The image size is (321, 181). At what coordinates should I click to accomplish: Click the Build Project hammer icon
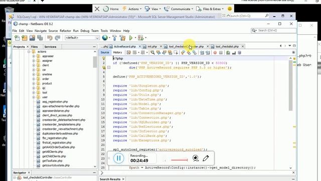click(114, 38)
